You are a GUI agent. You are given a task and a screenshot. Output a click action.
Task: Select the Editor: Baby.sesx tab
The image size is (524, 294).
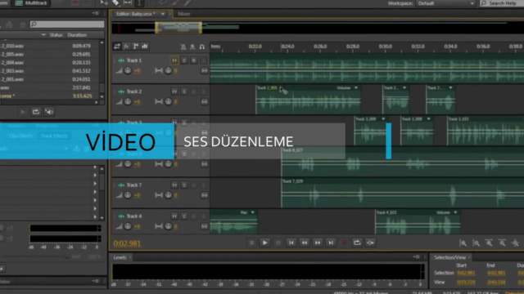(136, 14)
